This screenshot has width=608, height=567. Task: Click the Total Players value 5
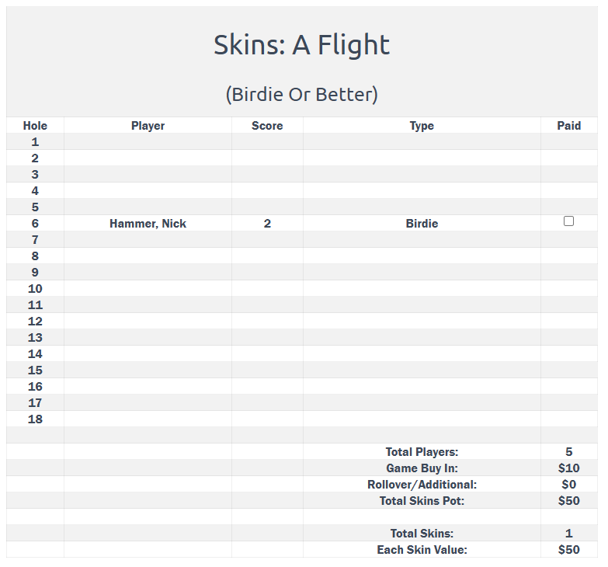coord(568,452)
